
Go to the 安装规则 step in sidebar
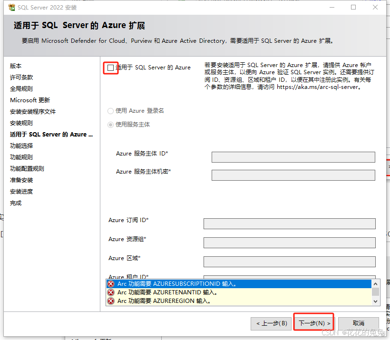(x=21, y=123)
